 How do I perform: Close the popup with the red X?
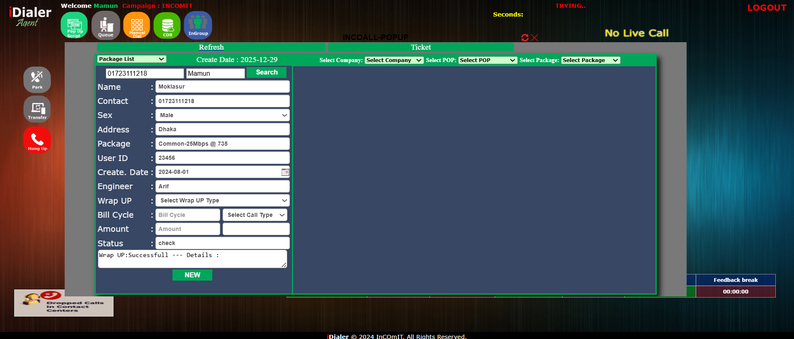pos(535,38)
